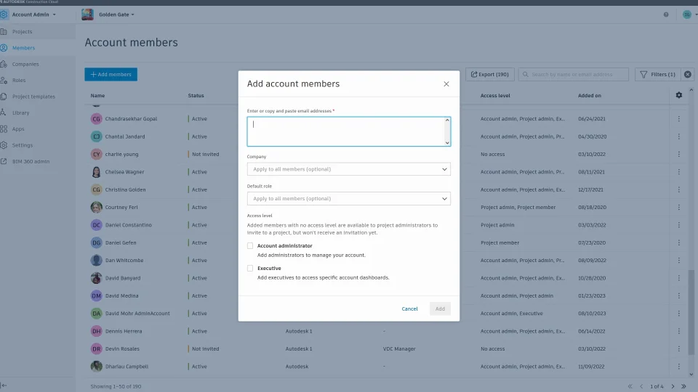Go to Companies in the sidebar
698x392 pixels.
(25, 64)
